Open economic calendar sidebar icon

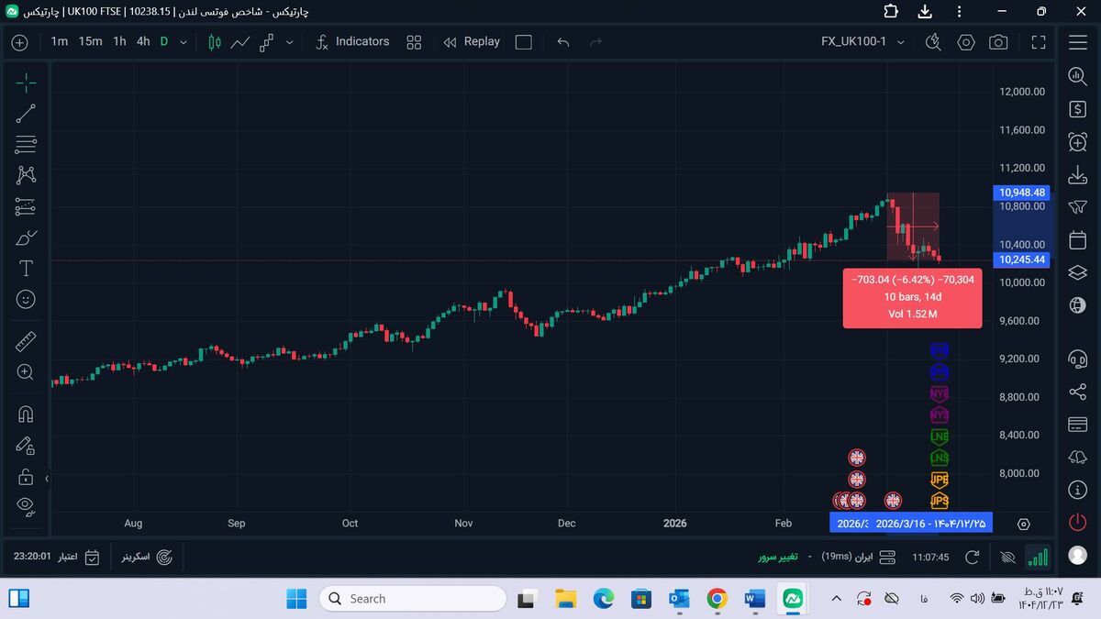pyautogui.click(x=1078, y=240)
